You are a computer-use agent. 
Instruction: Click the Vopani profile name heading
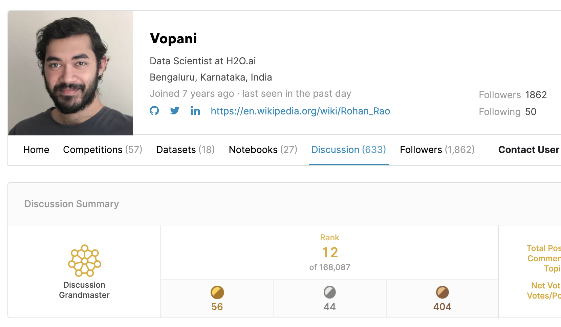coord(173,39)
